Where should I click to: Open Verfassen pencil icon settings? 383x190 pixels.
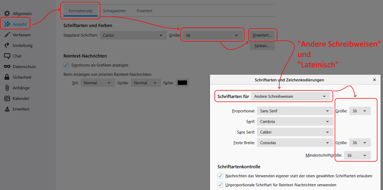coord(7,35)
